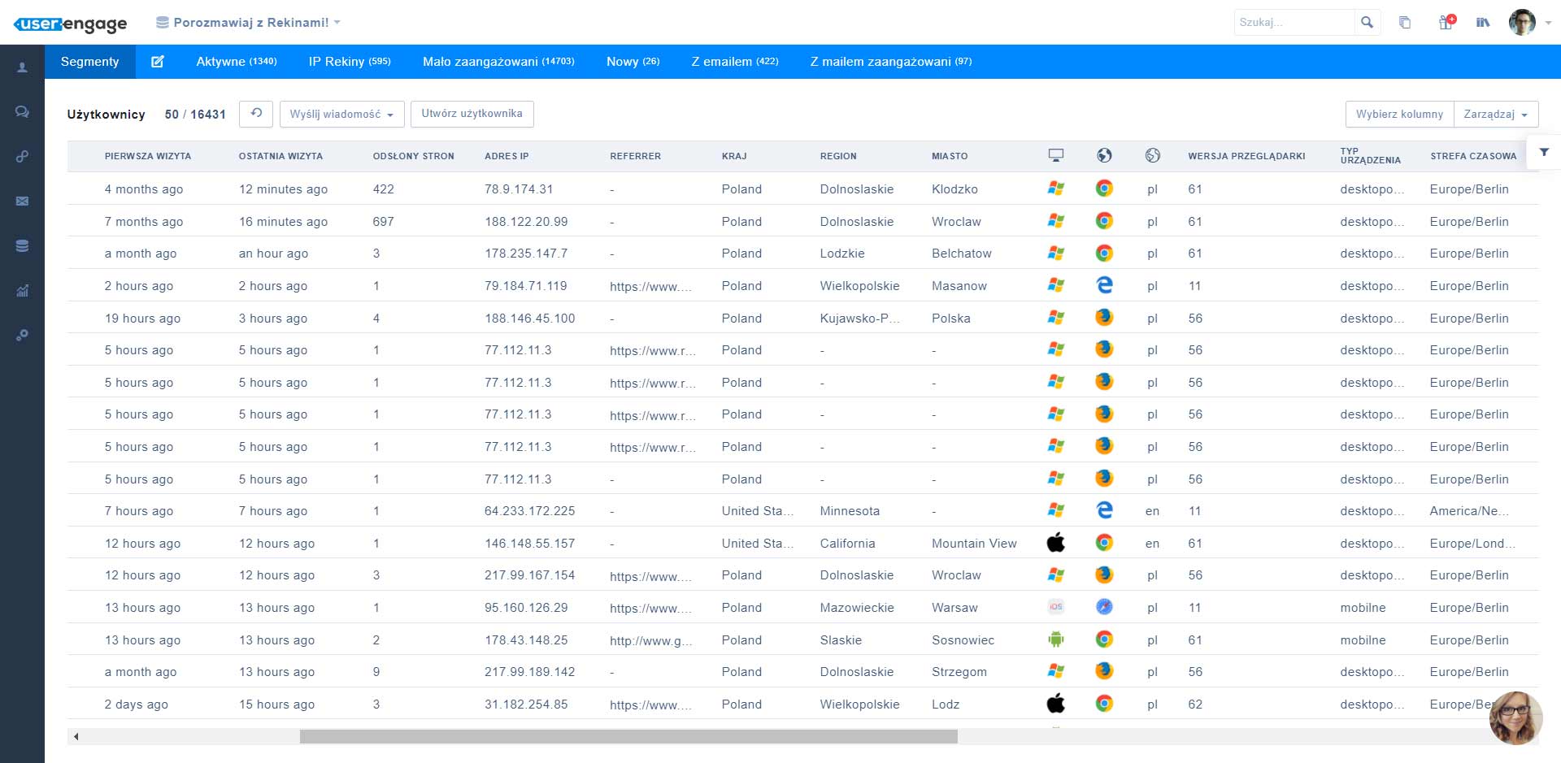Open the users icon in left sidebar

pos(22,67)
